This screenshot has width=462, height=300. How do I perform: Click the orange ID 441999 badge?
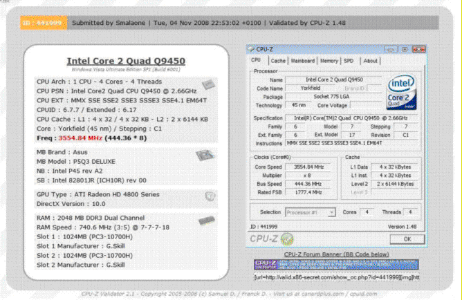[44, 23]
